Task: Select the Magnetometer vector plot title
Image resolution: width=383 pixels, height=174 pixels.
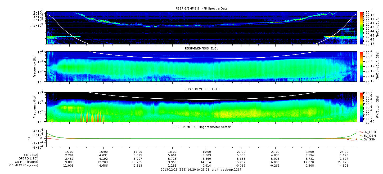Action: tap(201, 127)
